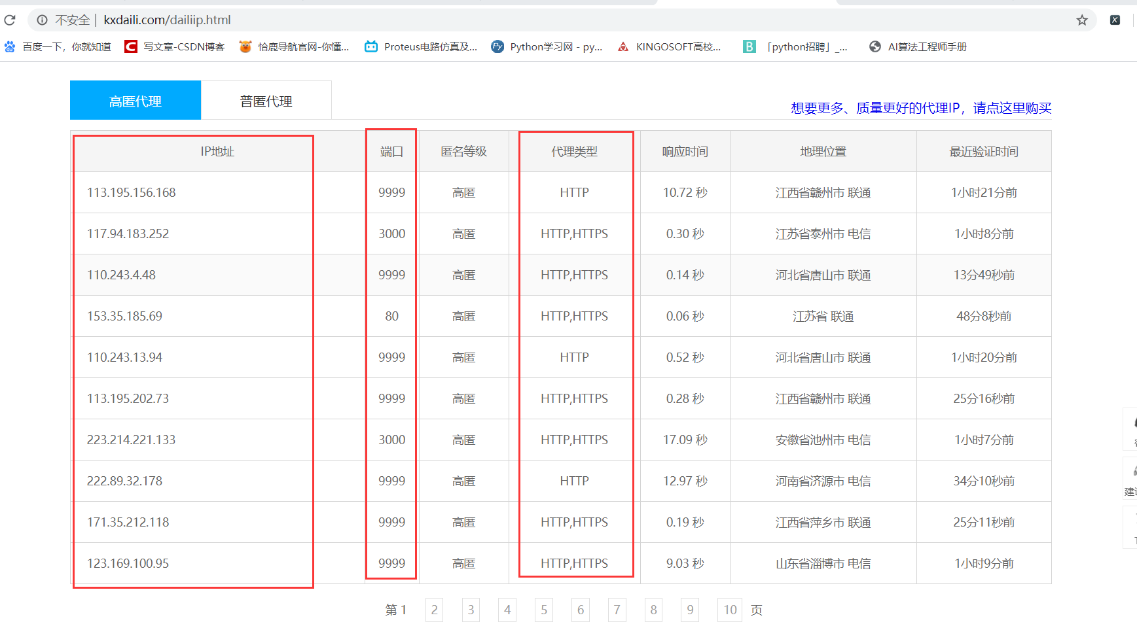The image size is (1137, 626).
Task: Click verification time 48分8秒前
Action: [984, 316]
